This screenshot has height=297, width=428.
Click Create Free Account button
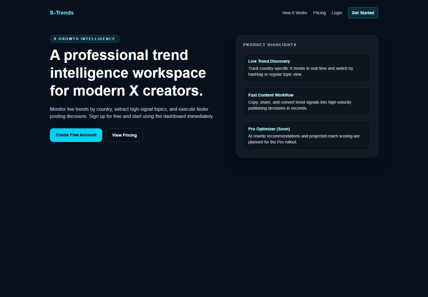76,135
